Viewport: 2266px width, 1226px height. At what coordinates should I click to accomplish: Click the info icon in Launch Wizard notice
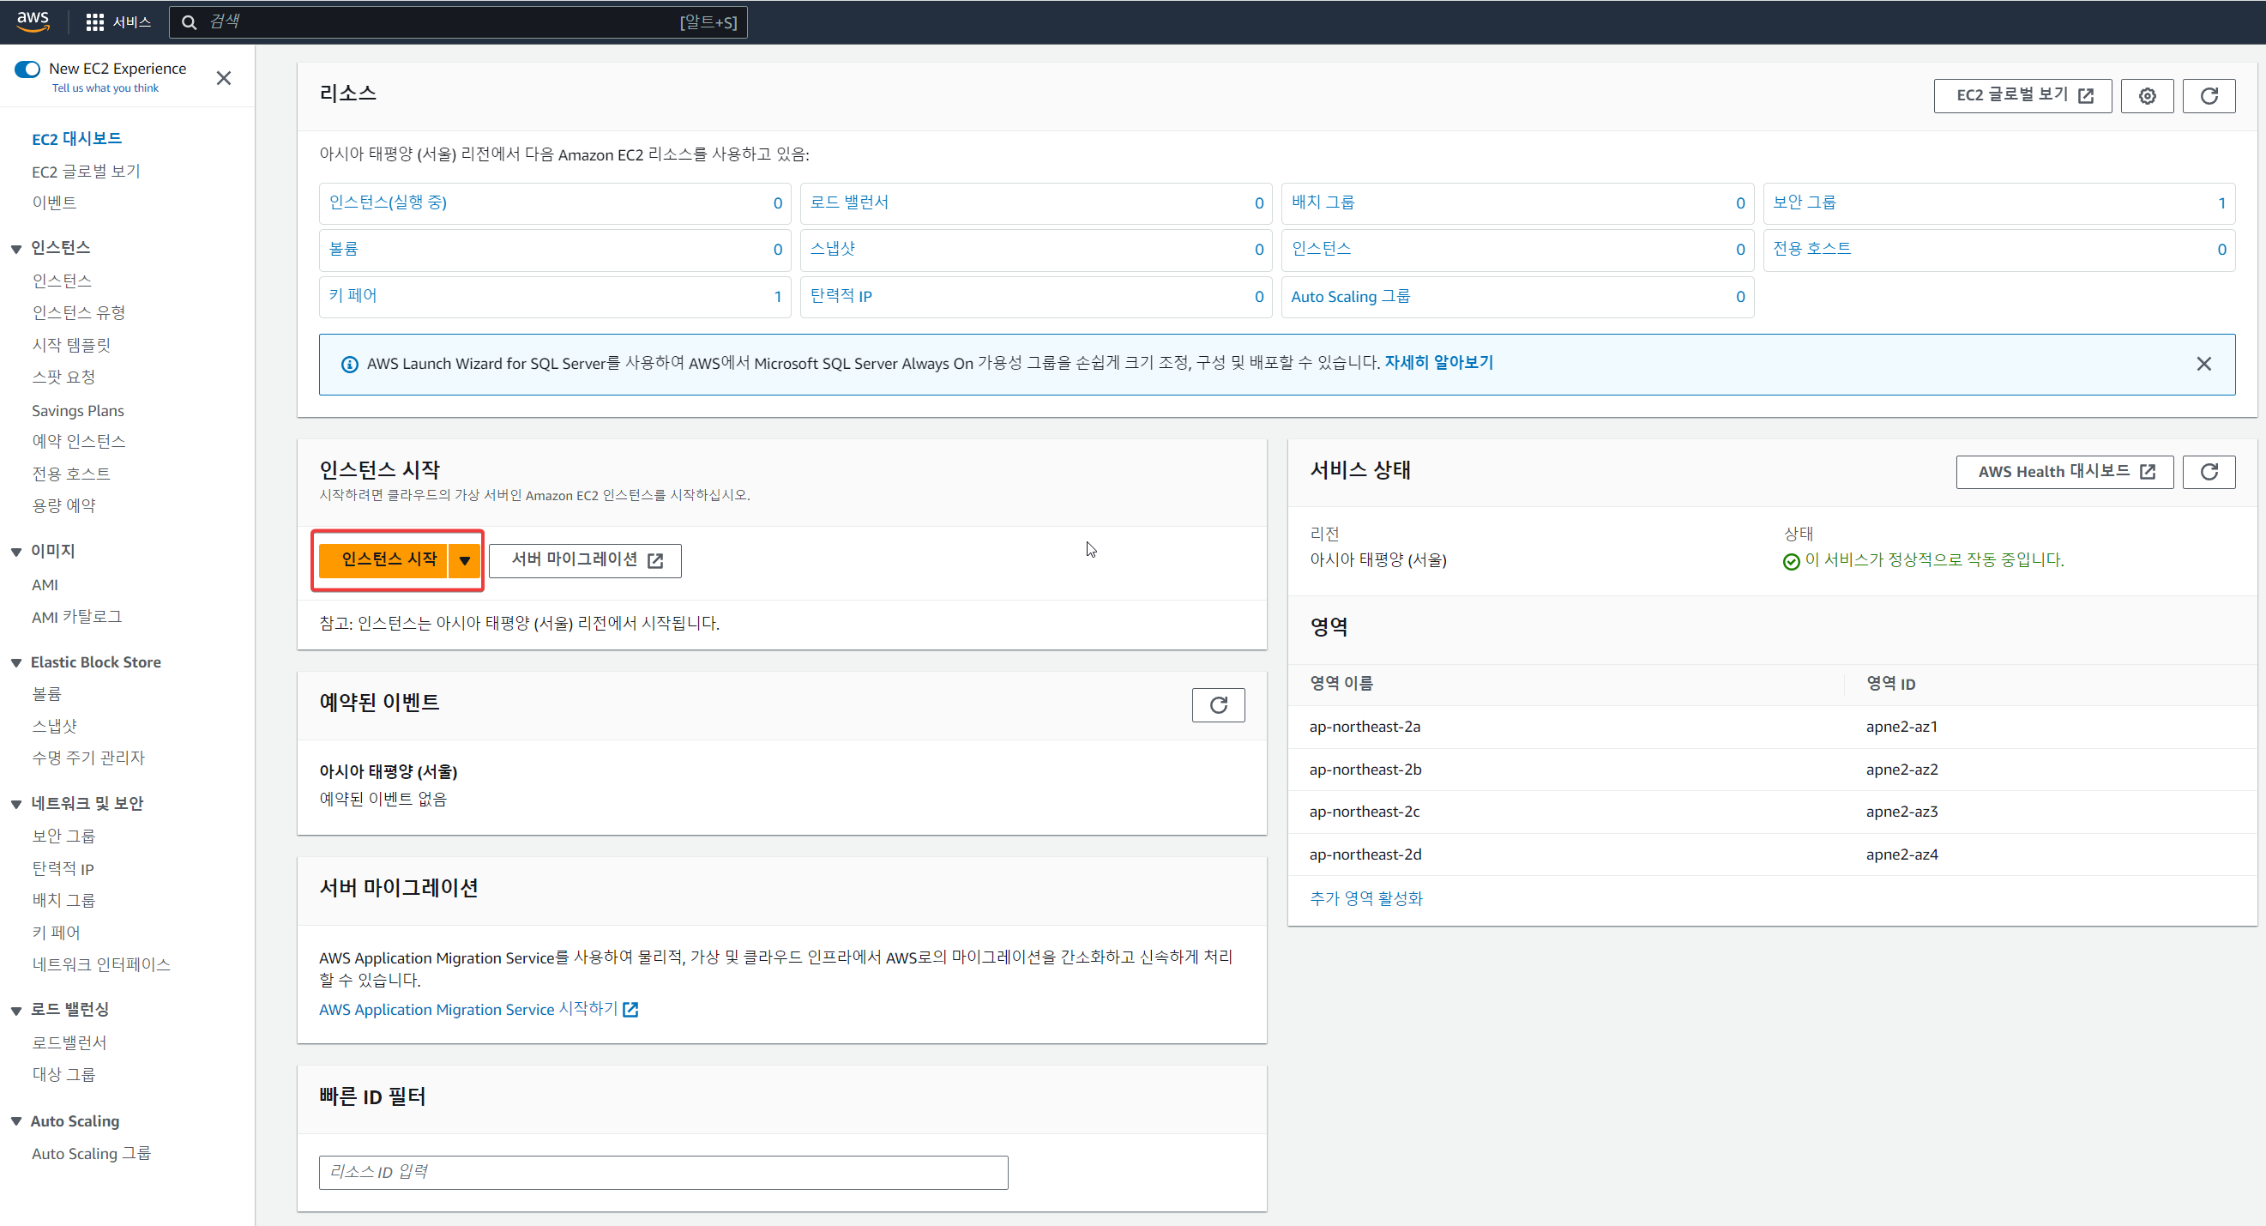click(349, 365)
